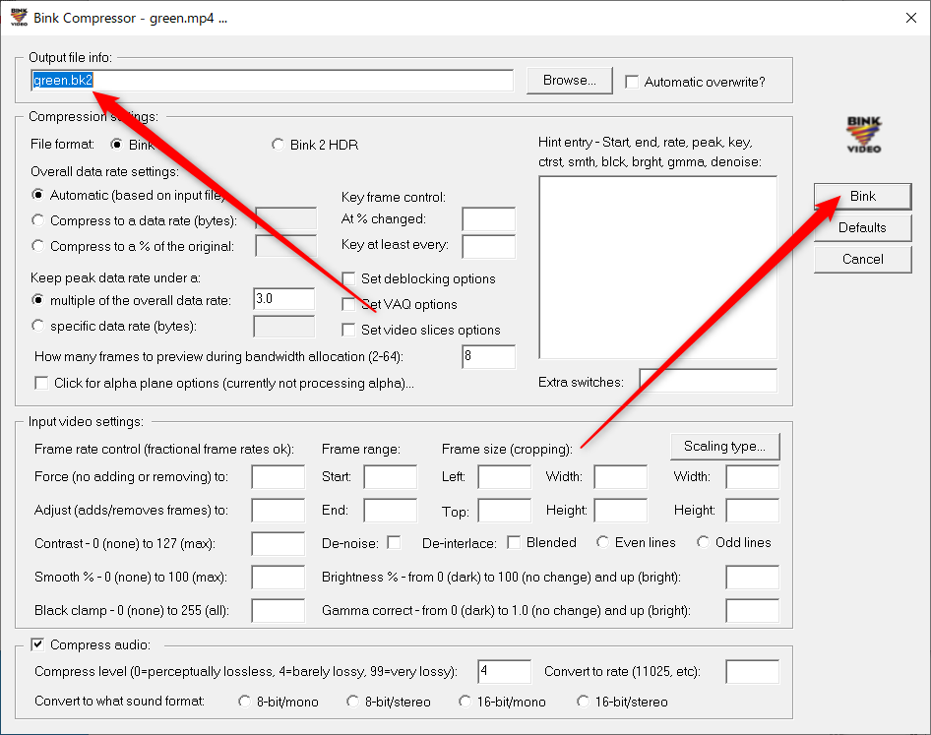Cancel the Bink Compressor dialog
The width and height of the screenshot is (931, 735).
(x=863, y=260)
